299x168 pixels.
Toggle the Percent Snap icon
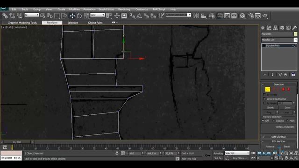click(x=146, y=16)
